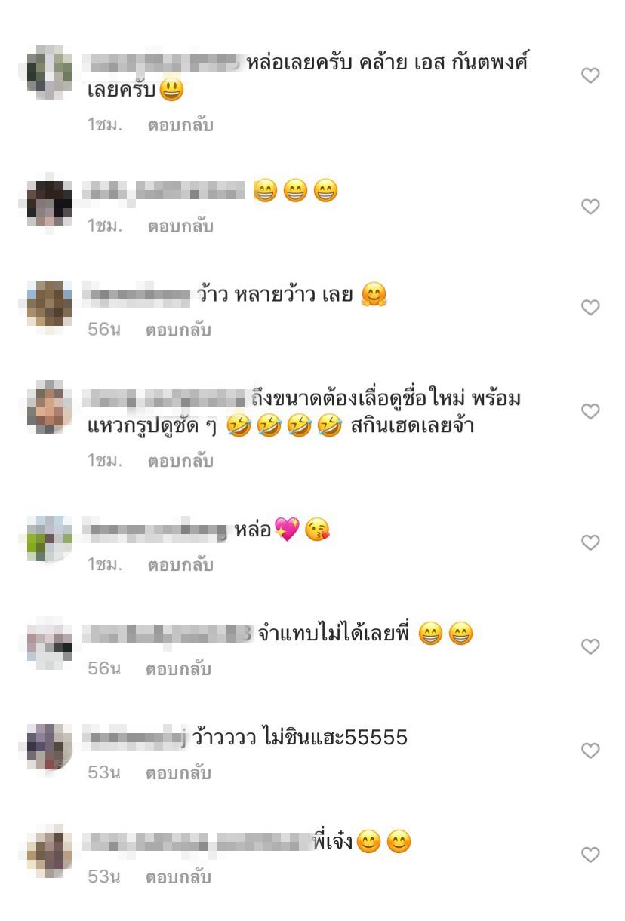Reply to the ว้าว หลายว้าว เลย comment
This screenshot has height=921, width=625.
178,330
